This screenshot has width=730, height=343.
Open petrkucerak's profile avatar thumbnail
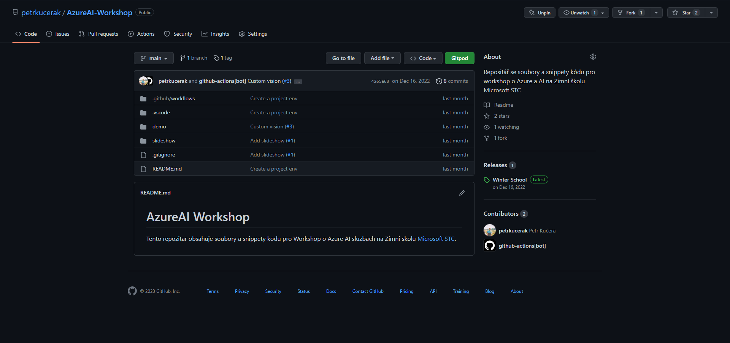tap(490, 230)
